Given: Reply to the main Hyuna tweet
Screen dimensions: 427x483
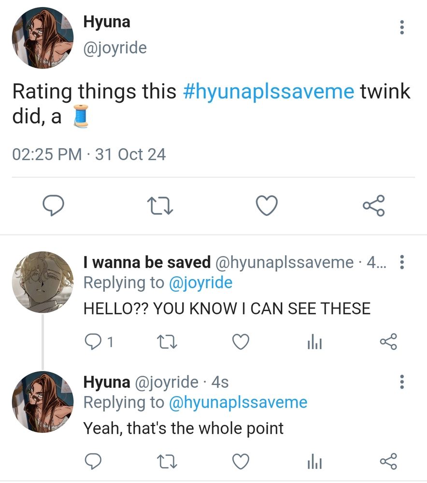Looking at the screenshot, I should (54, 206).
